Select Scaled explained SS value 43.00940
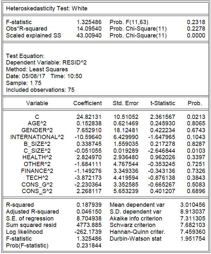This screenshot has height=254, width=211. coord(89,35)
